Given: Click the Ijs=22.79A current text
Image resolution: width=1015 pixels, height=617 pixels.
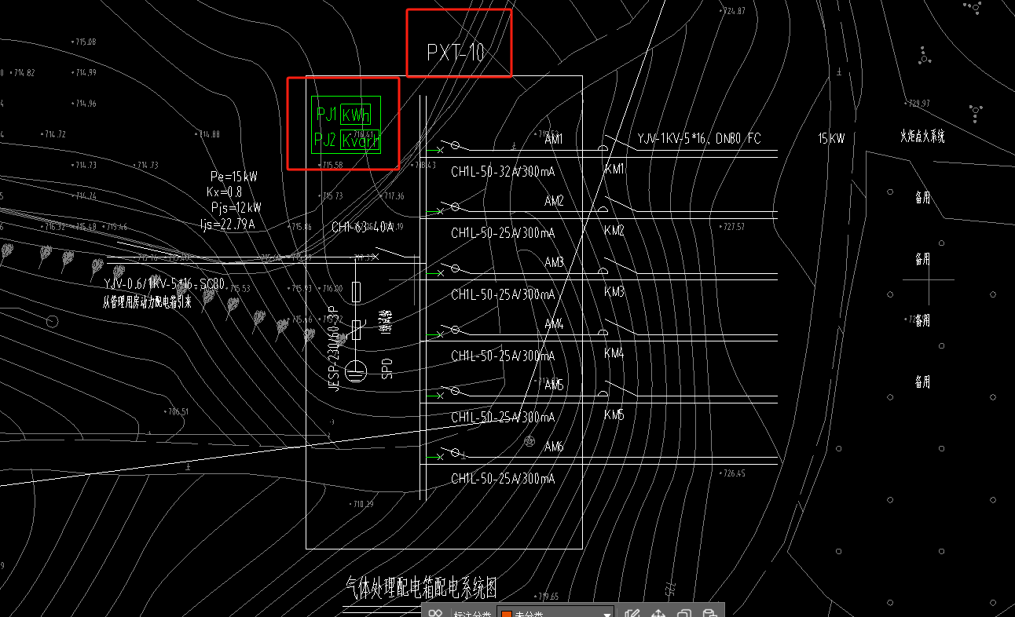Looking at the screenshot, I should tap(228, 224).
